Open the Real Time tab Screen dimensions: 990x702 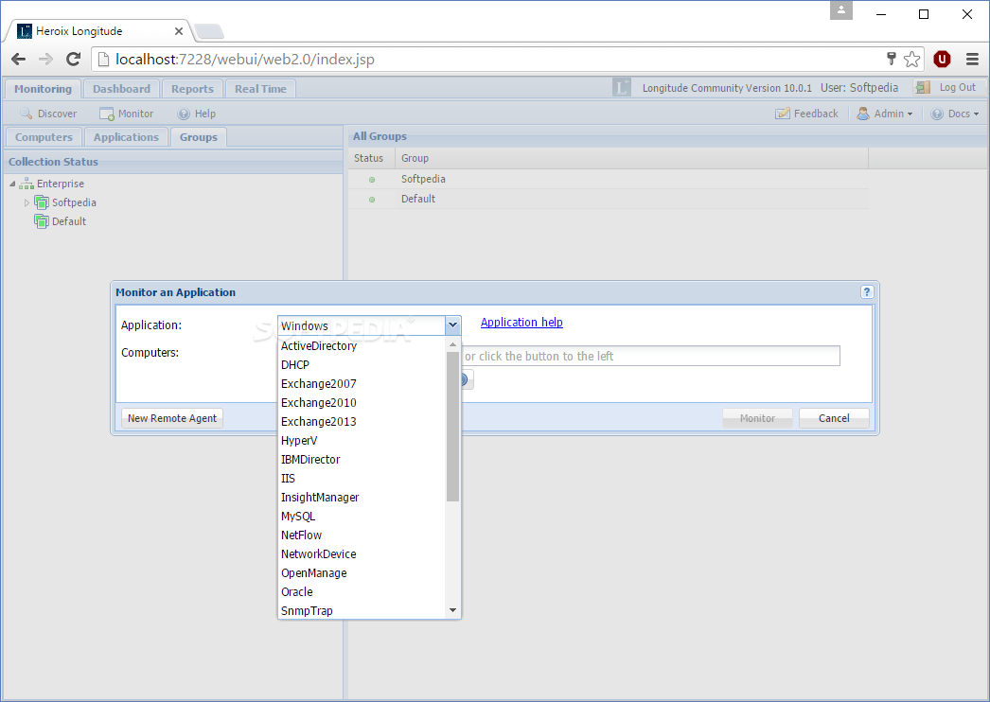(260, 89)
